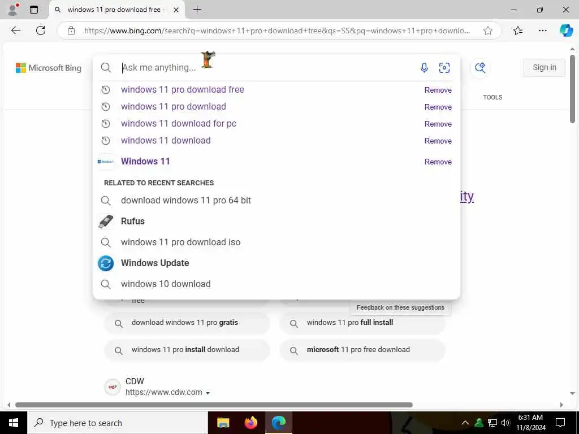
Task: Open Feedback on these suggestions
Action: [x=400, y=308]
